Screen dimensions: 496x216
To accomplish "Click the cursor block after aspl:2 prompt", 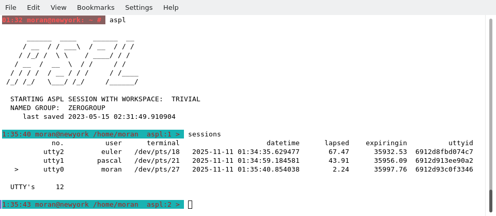I will tap(190, 205).
